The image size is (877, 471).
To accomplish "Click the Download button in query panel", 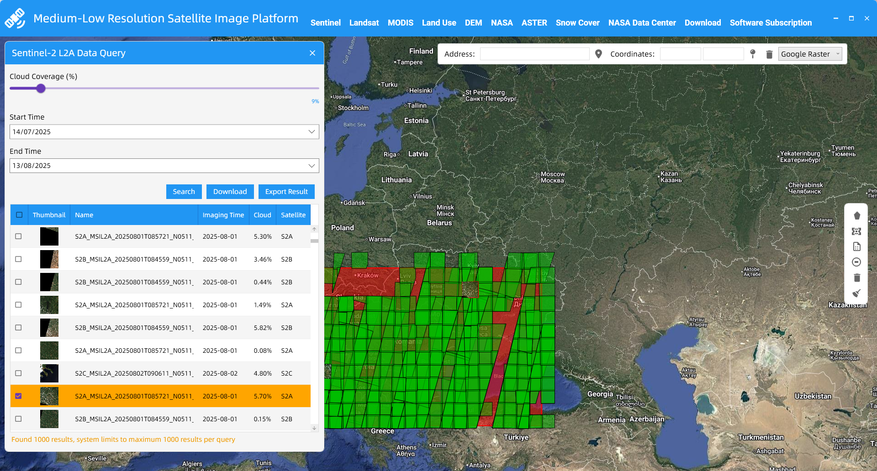I will tap(230, 192).
